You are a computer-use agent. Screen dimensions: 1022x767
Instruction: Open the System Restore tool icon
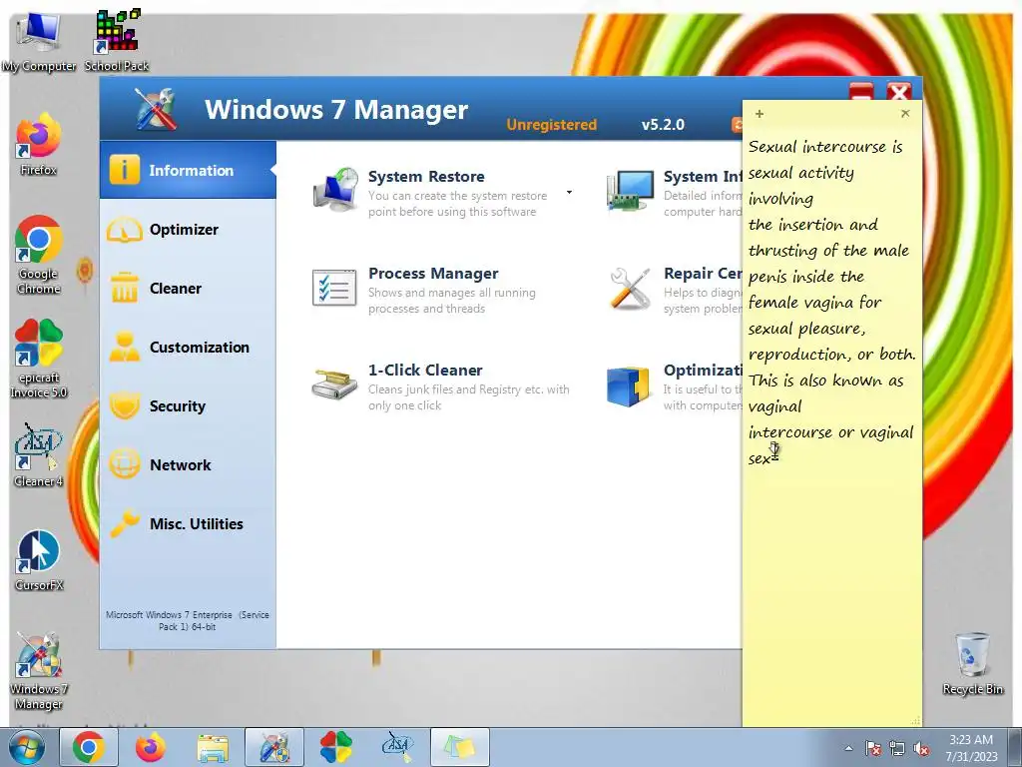pyautogui.click(x=335, y=190)
